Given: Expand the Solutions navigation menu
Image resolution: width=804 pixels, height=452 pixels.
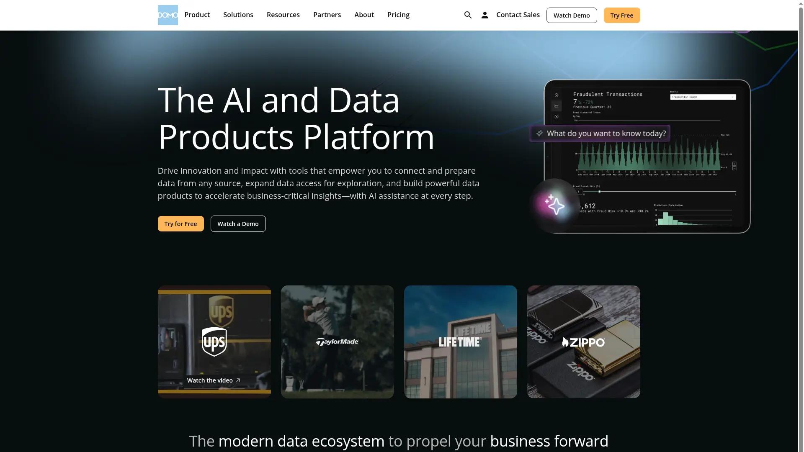Looking at the screenshot, I should tap(238, 15).
